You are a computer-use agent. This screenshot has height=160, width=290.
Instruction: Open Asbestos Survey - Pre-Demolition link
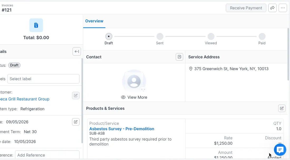[x=122, y=129]
